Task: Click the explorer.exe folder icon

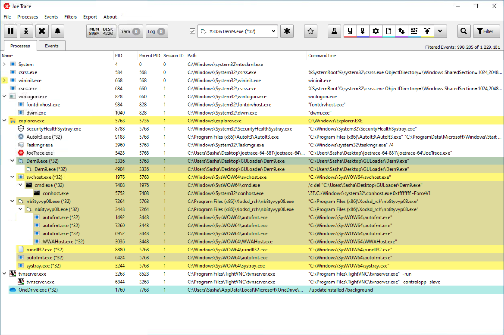Action: tap(13, 121)
